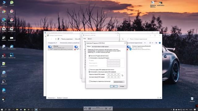Image resolution: width=198 pixels, height=111 pixels.
Task: Open the Bloody7 desktop shortcut
Action: 4,56
